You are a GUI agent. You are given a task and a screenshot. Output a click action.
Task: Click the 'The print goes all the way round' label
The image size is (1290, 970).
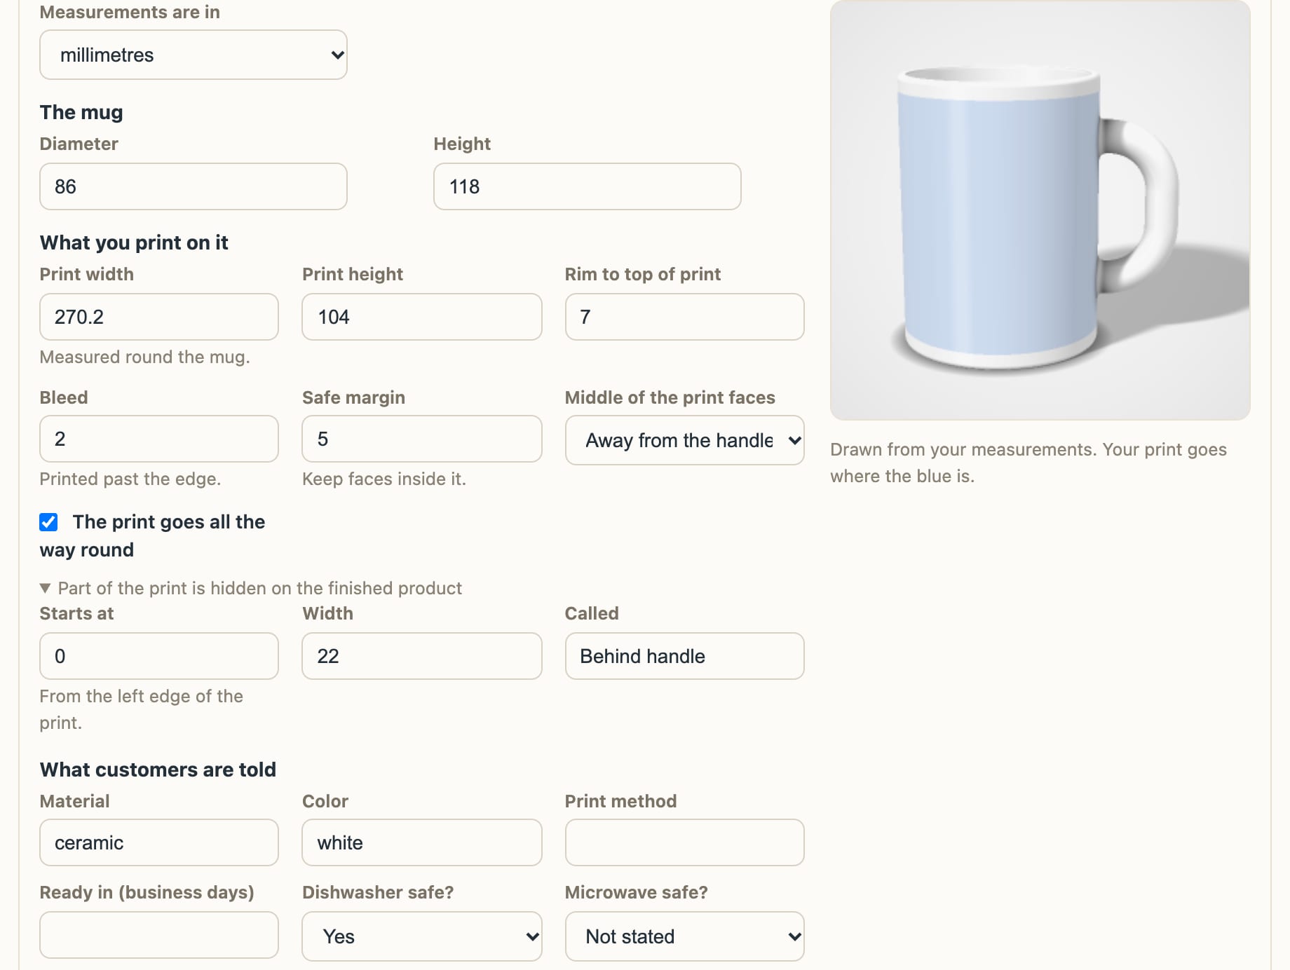tap(152, 535)
